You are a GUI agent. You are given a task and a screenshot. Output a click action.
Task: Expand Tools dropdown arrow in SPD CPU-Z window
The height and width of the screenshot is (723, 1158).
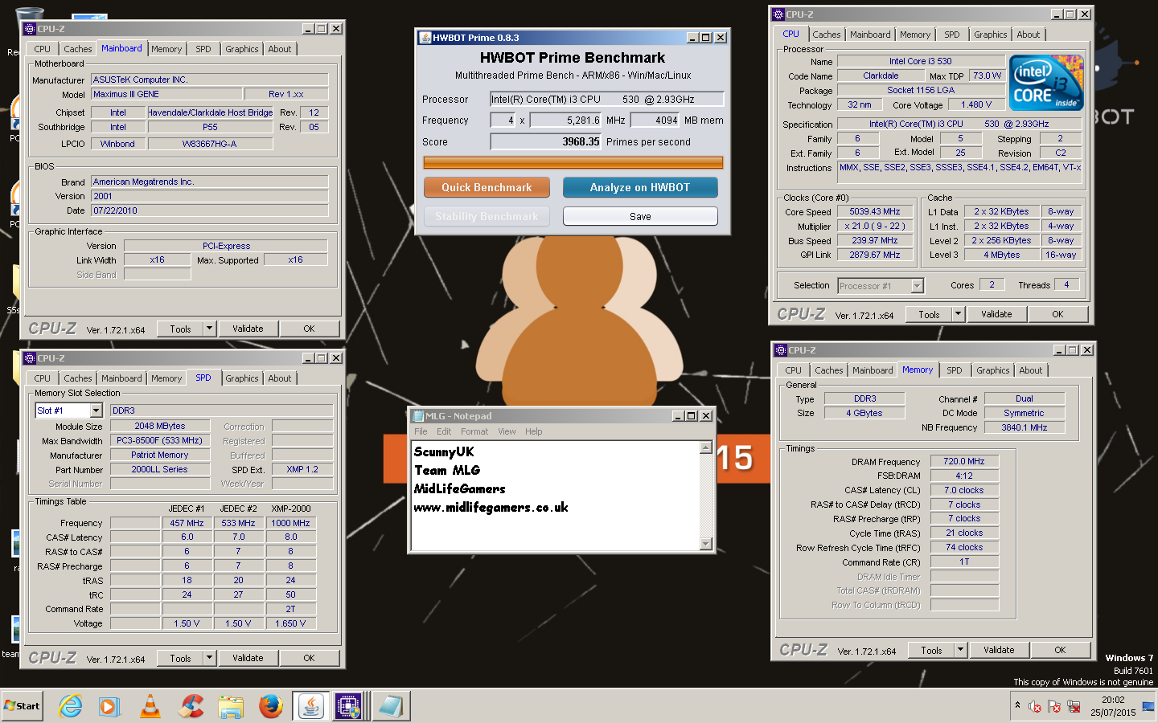[x=209, y=658]
